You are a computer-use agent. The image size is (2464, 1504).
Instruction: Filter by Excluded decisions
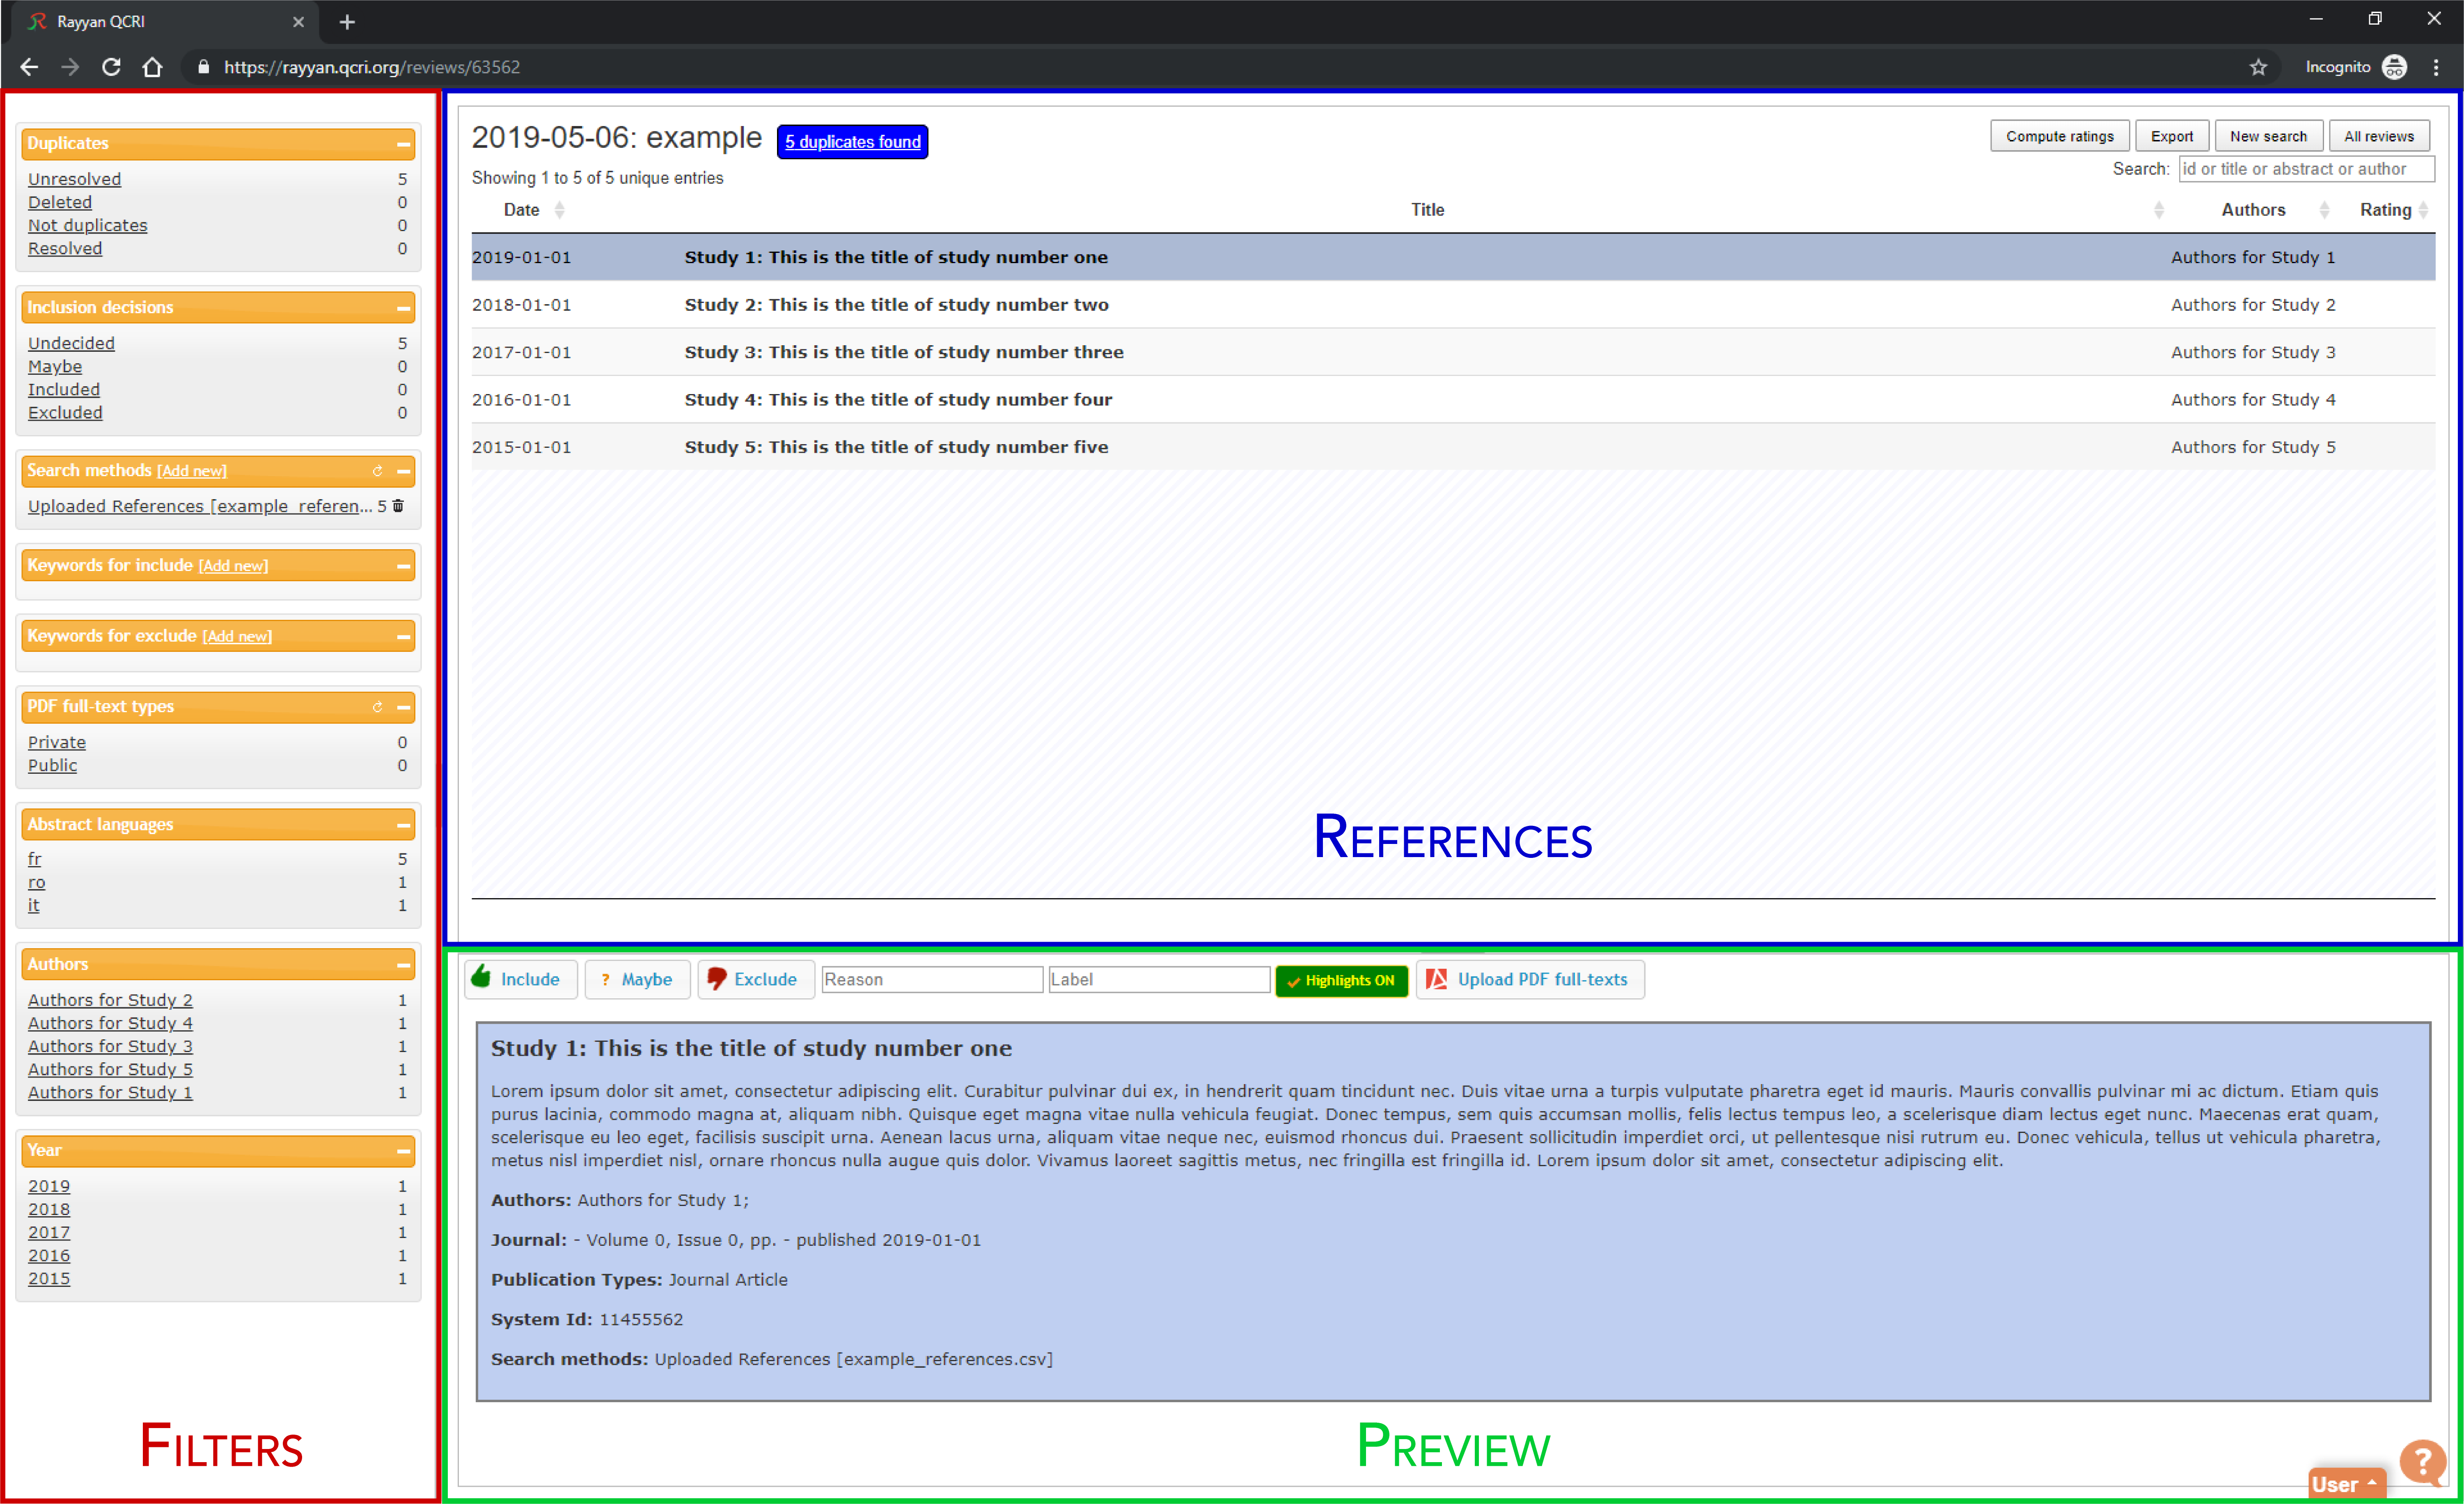coord(65,412)
